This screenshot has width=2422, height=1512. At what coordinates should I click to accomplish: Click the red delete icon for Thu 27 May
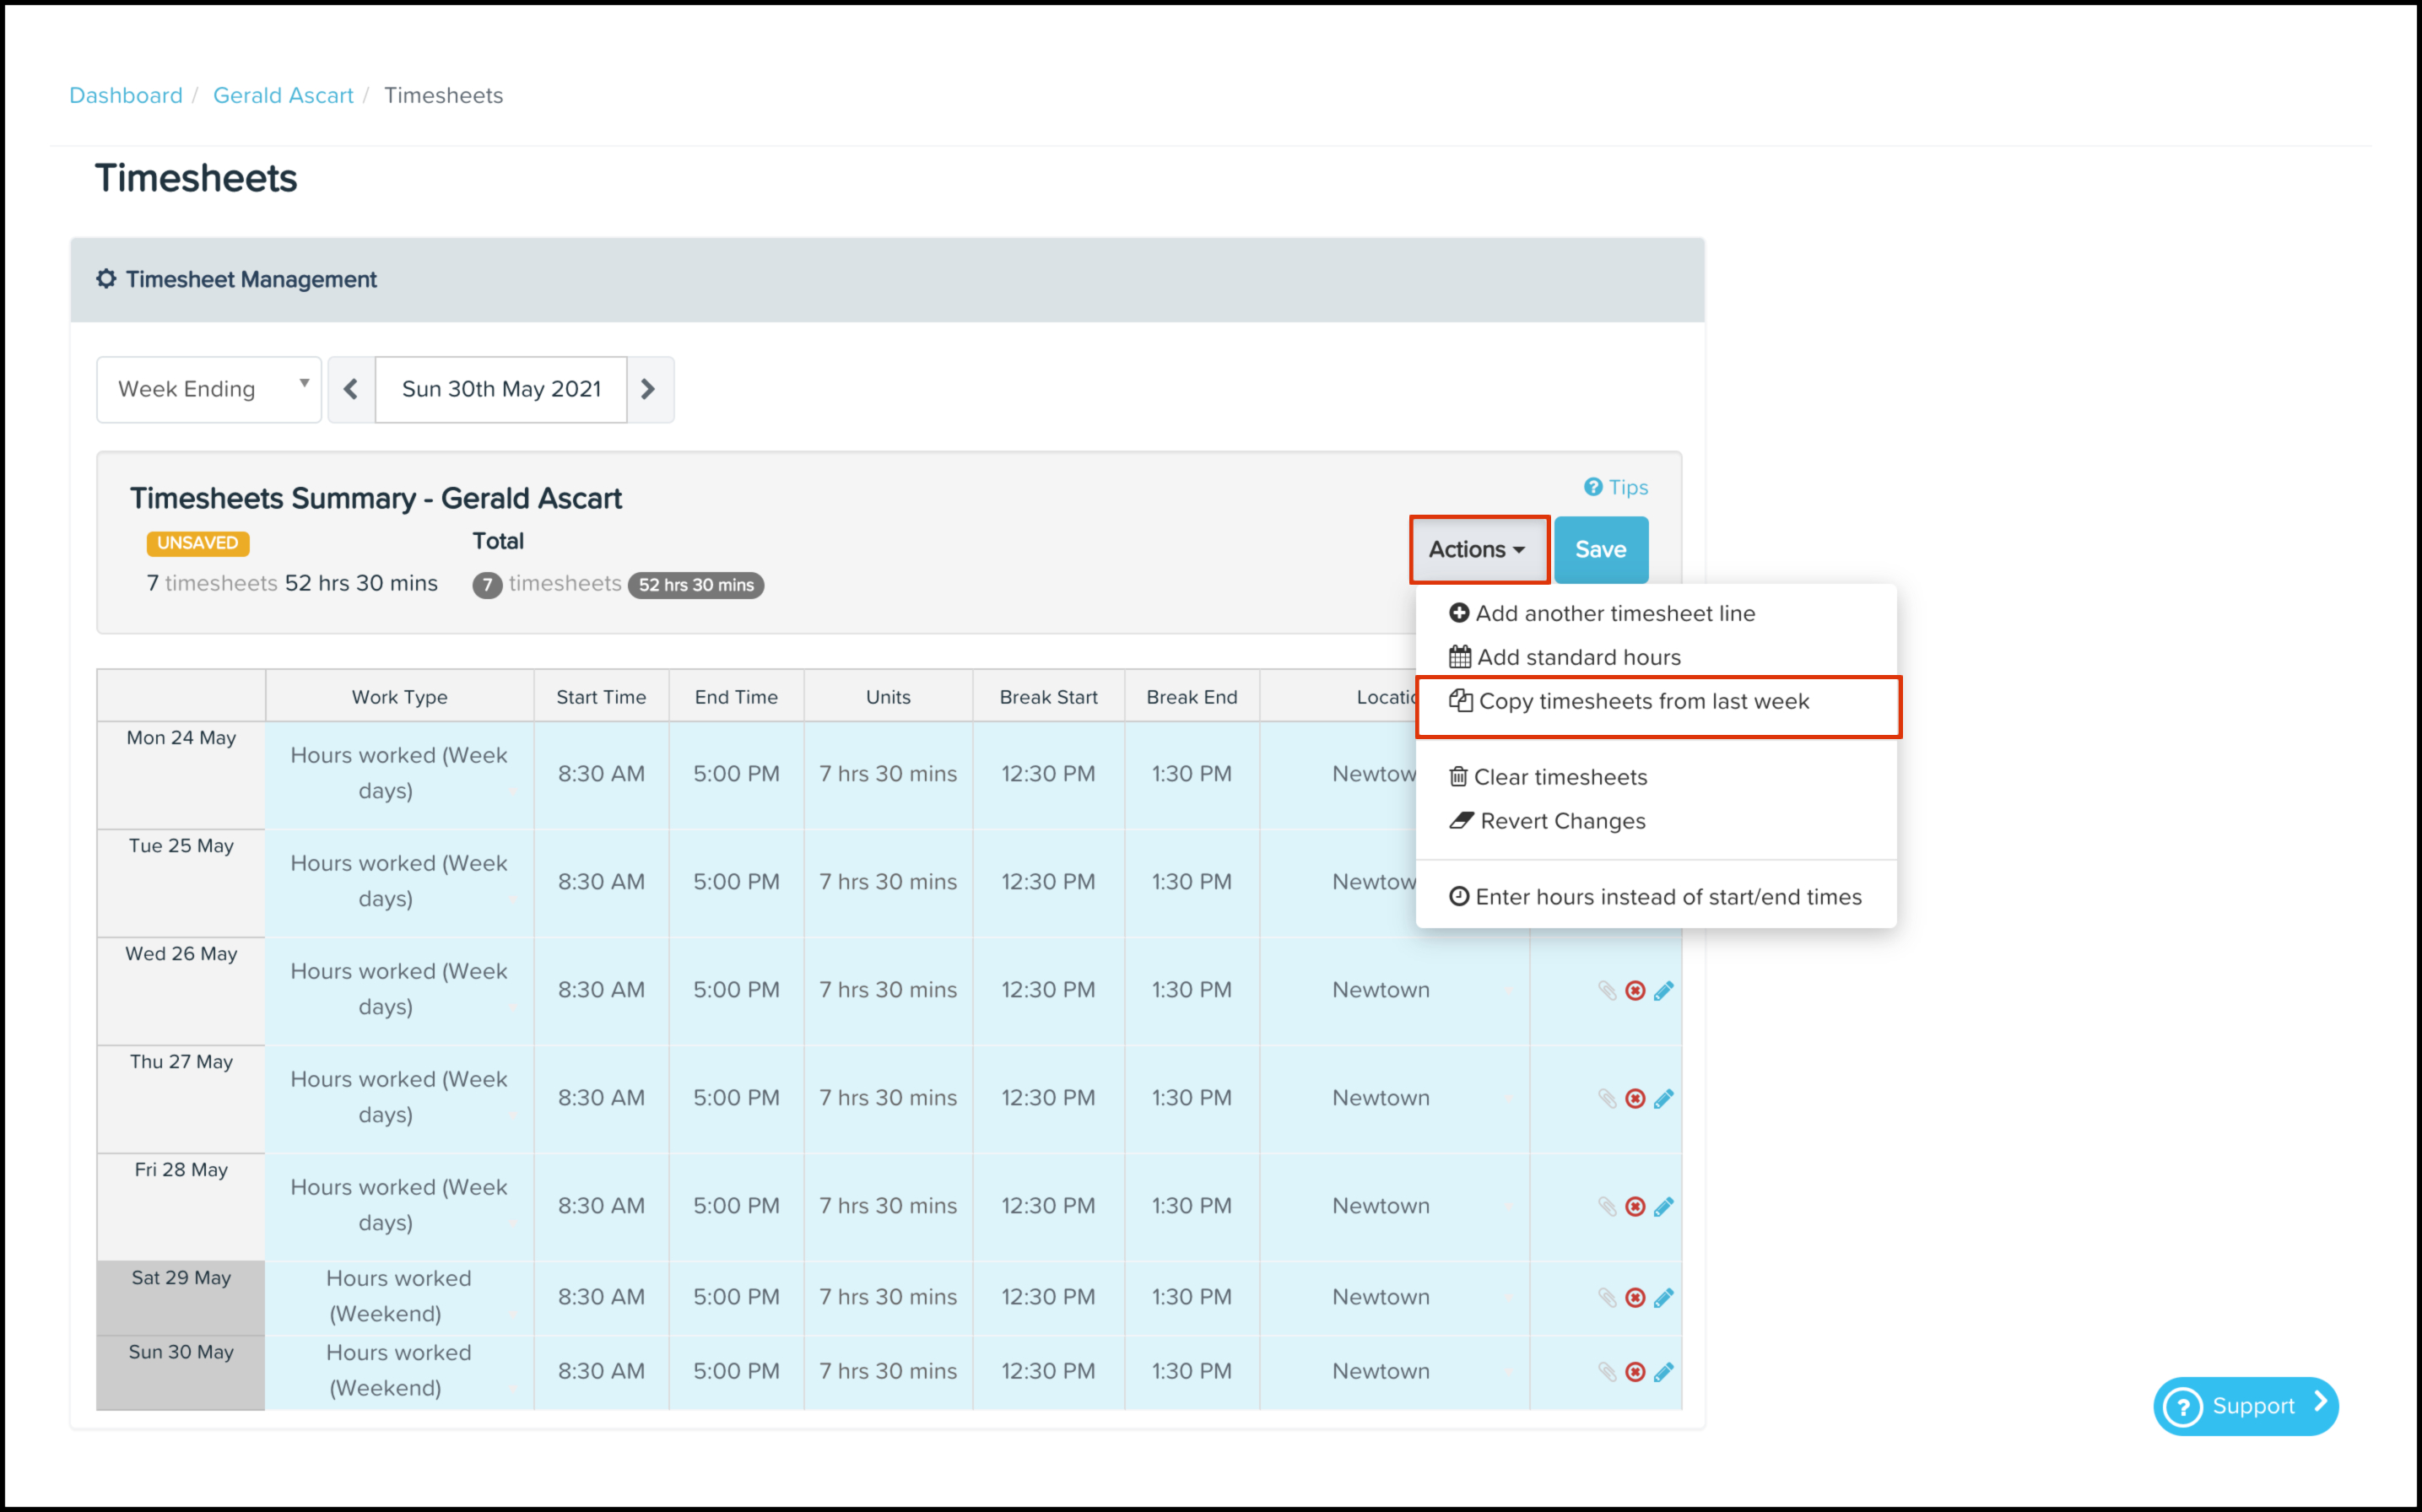coord(1635,1098)
